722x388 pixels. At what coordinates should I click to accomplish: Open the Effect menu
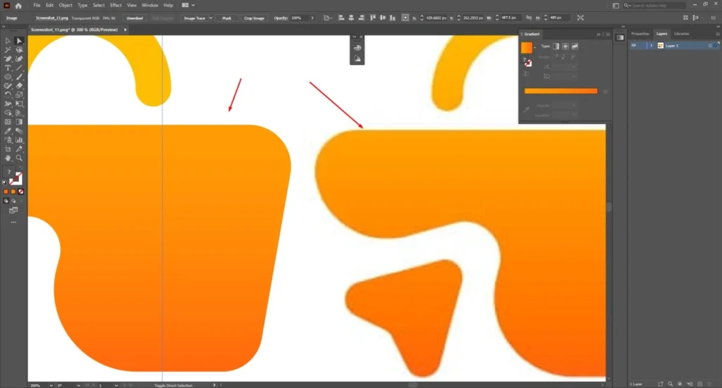[116, 6]
